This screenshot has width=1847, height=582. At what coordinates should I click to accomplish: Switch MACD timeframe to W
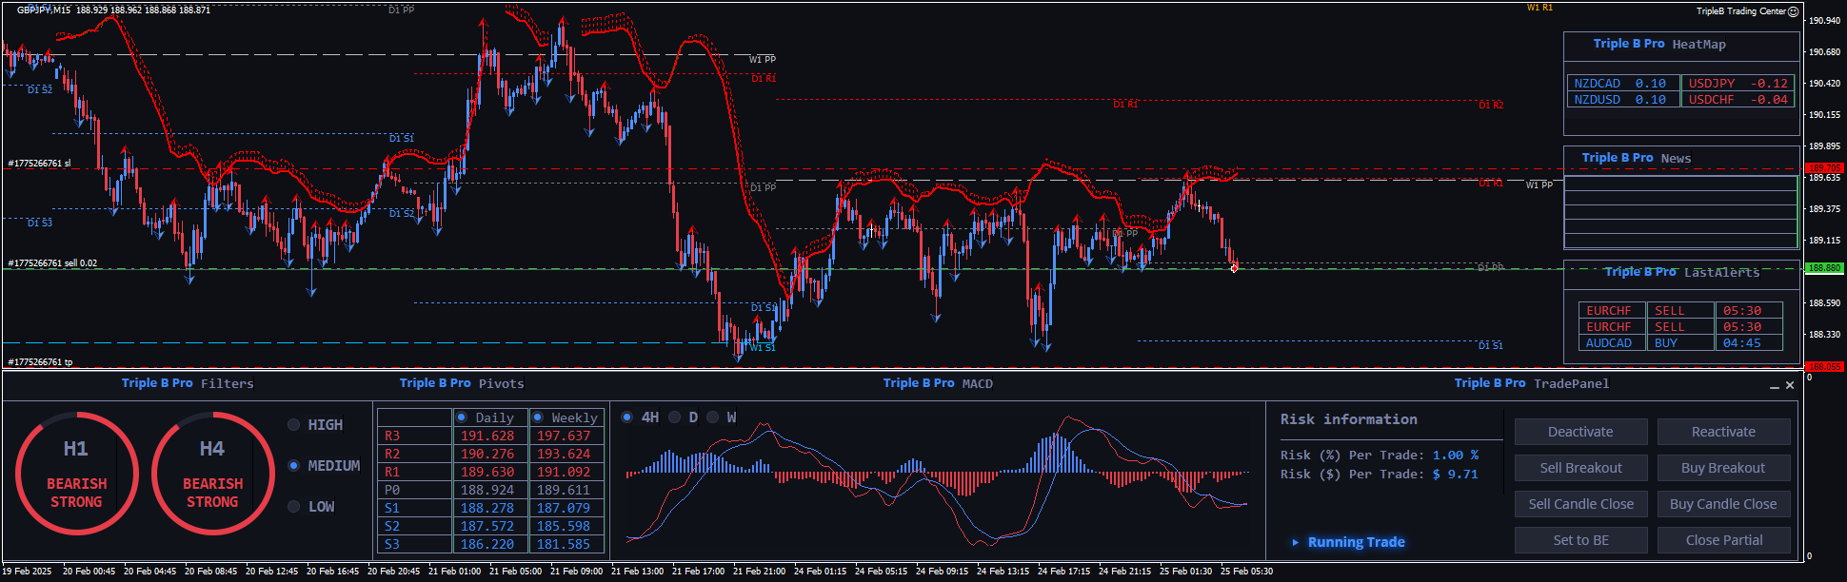[713, 417]
